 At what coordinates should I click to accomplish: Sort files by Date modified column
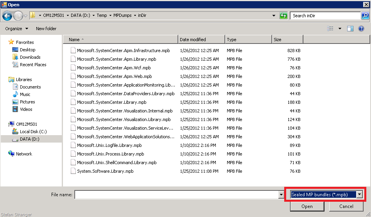tap(201, 40)
